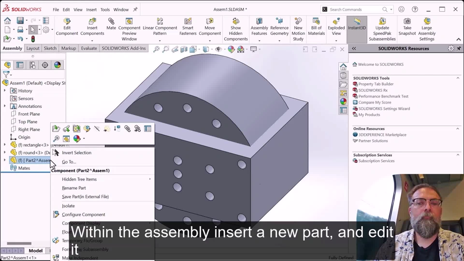Click Component Properties icon in context toolbar
The image size is (464, 261).
click(148, 129)
